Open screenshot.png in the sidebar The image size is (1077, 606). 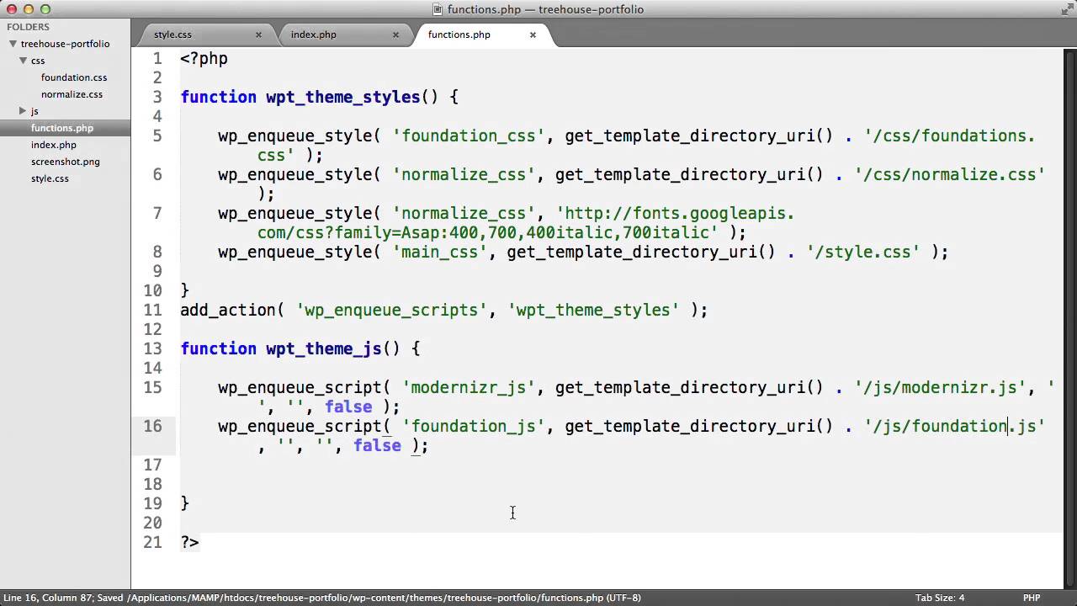(66, 162)
